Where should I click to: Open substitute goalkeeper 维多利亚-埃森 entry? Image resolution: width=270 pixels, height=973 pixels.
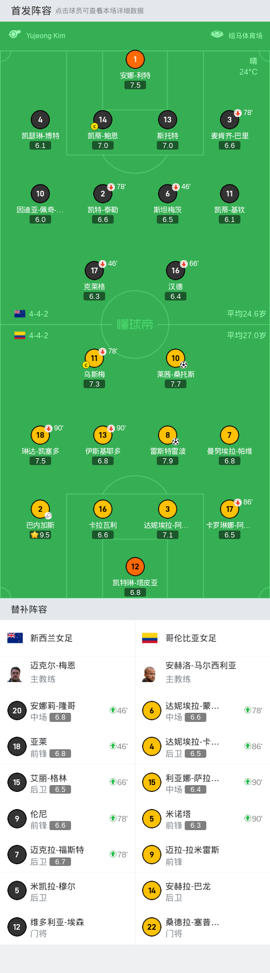coord(67,927)
